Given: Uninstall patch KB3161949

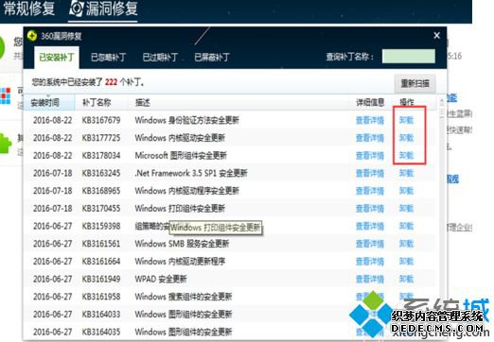Looking at the screenshot, I should pos(406,279).
